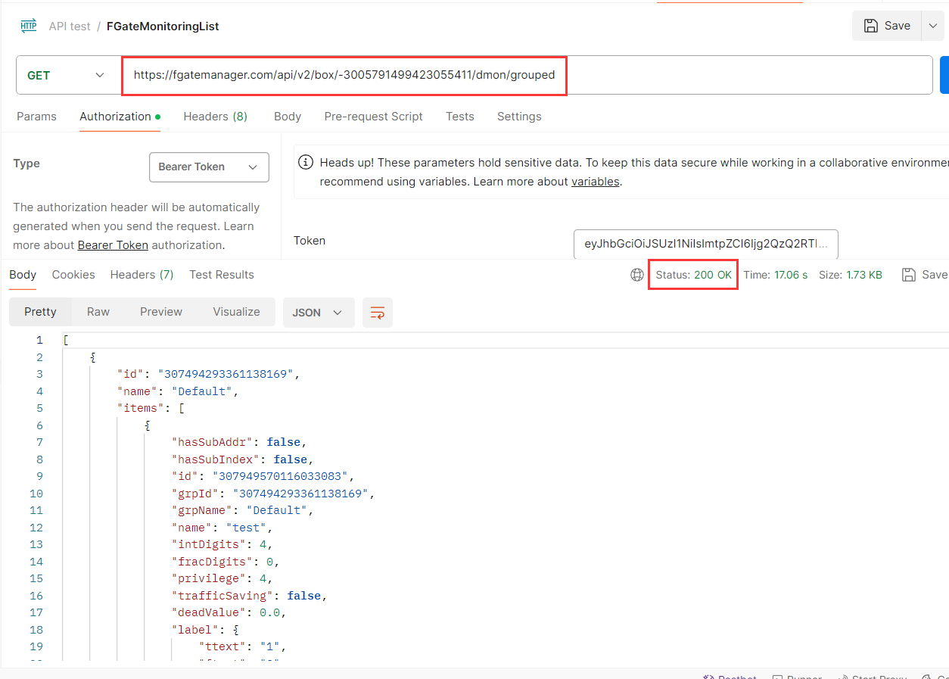Click the "privilege": 4 line
The height and width of the screenshot is (679, 949).
pos(222,578)
